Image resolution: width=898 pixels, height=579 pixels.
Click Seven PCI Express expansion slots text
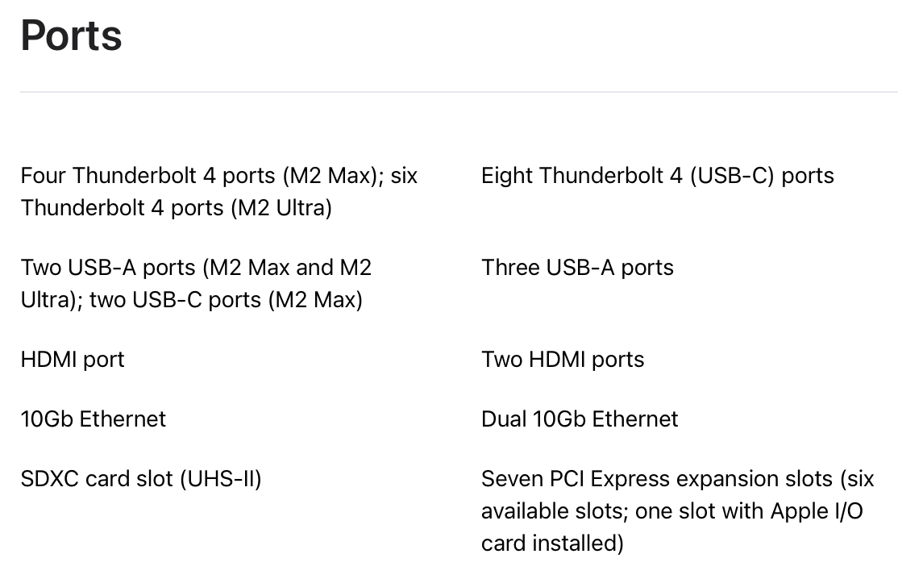point(657,479)
